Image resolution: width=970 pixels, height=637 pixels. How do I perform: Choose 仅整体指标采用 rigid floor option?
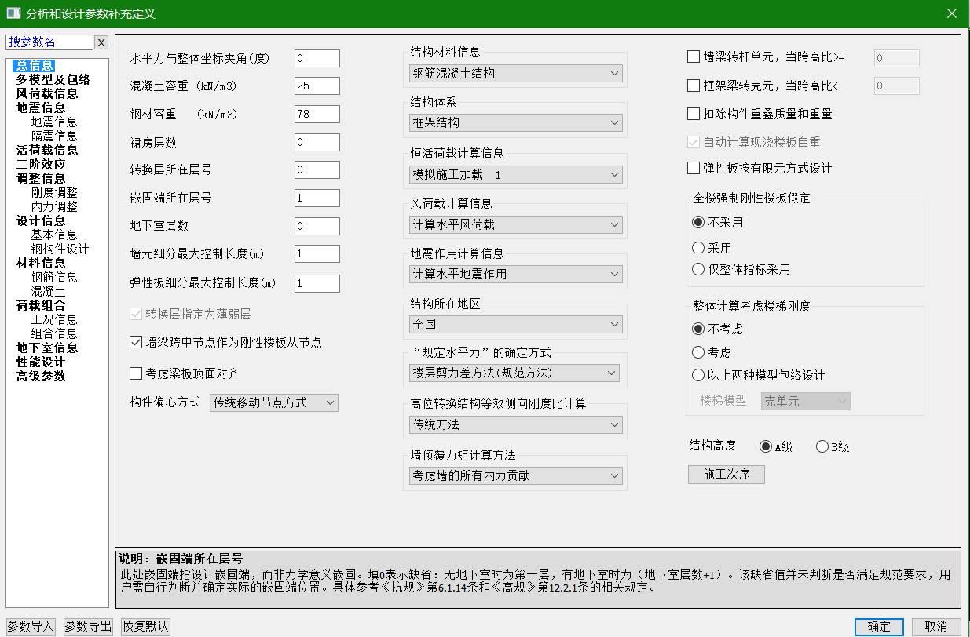point(698,269)
